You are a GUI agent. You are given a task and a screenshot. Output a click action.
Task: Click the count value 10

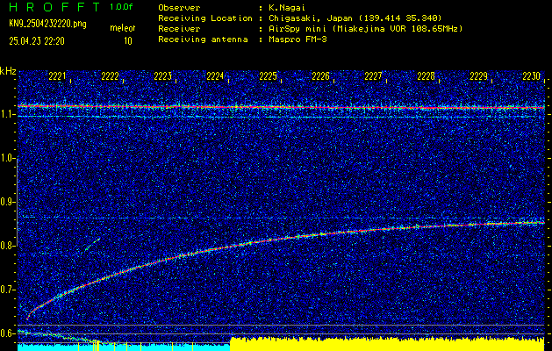point(128,41)
